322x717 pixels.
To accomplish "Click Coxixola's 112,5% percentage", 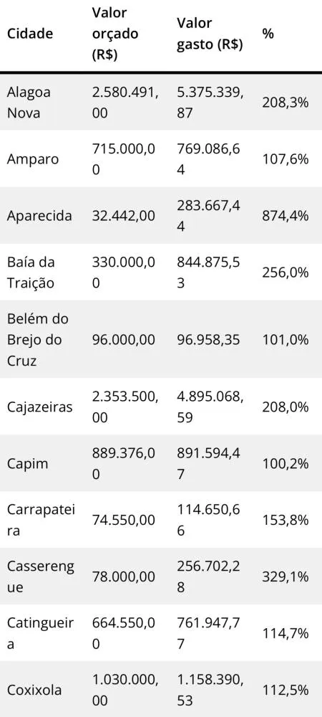I will [286, 689].
